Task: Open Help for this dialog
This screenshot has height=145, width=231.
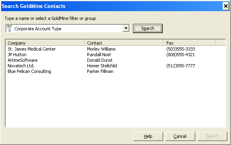Action: tap(148, 136)
